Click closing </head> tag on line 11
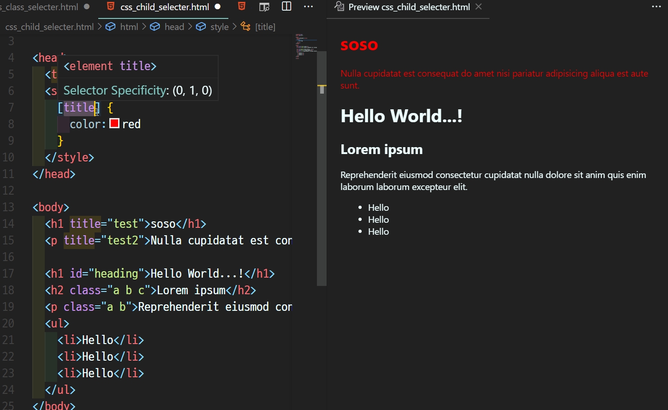The image size is (668, 410). point(54,174)
